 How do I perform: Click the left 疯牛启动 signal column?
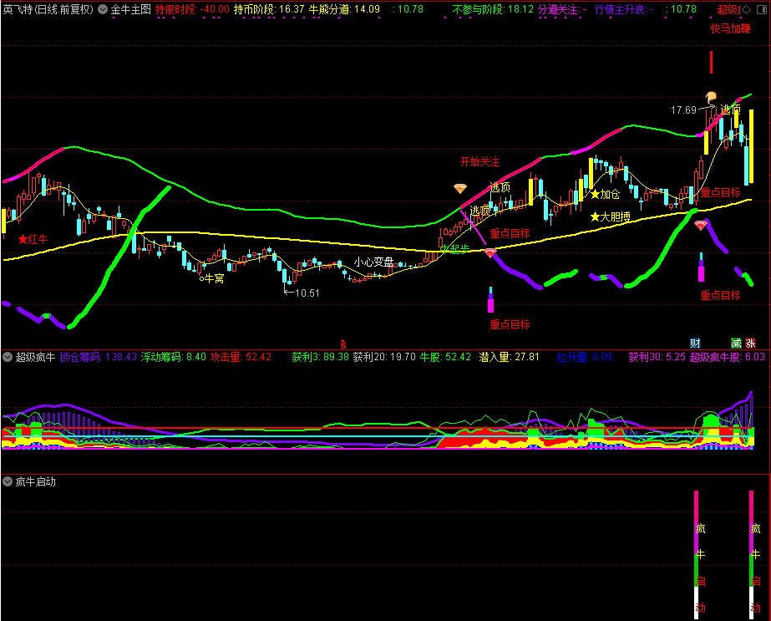[x=697, y=554]
